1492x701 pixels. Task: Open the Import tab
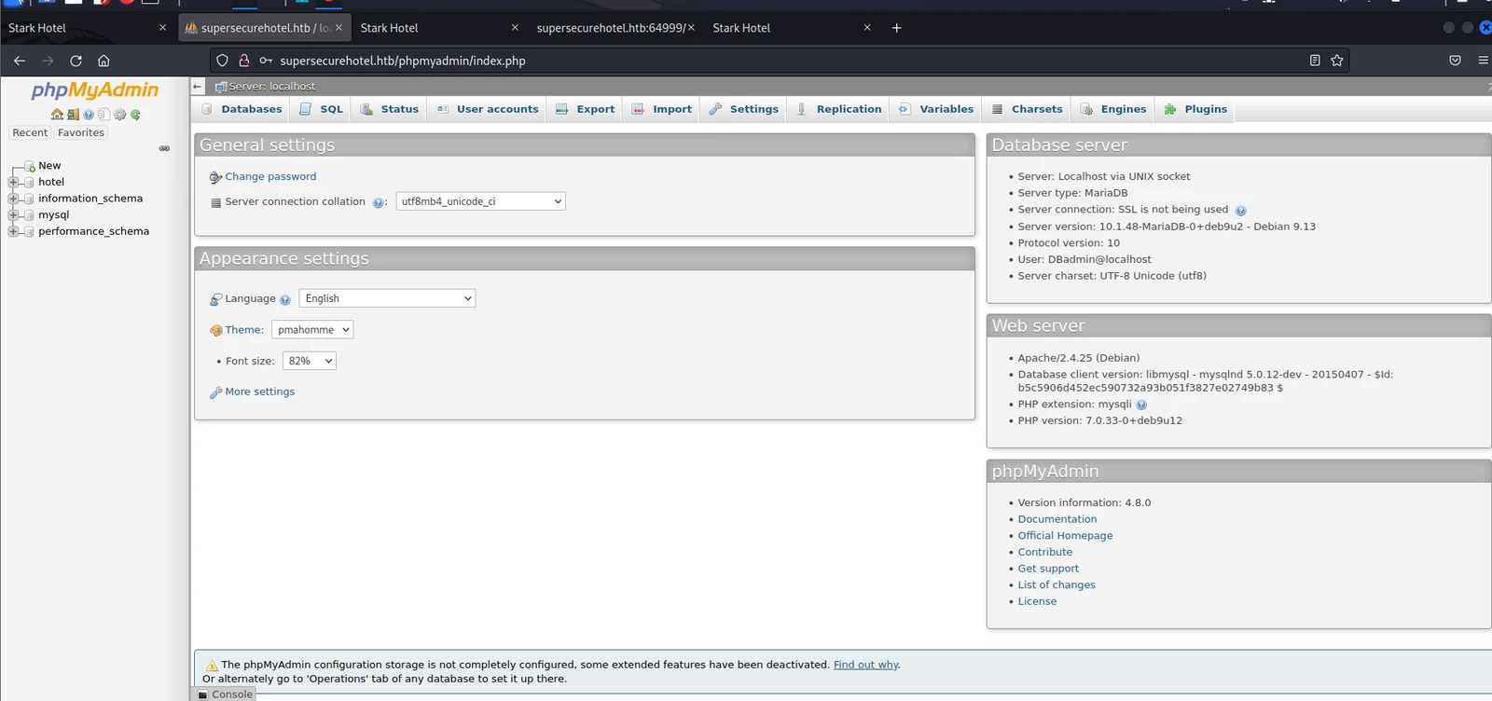[x=662, y=110]
